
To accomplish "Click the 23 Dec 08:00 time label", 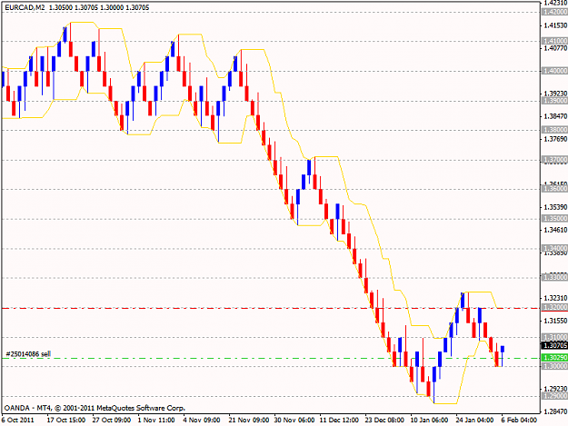I will pos(384,420).
